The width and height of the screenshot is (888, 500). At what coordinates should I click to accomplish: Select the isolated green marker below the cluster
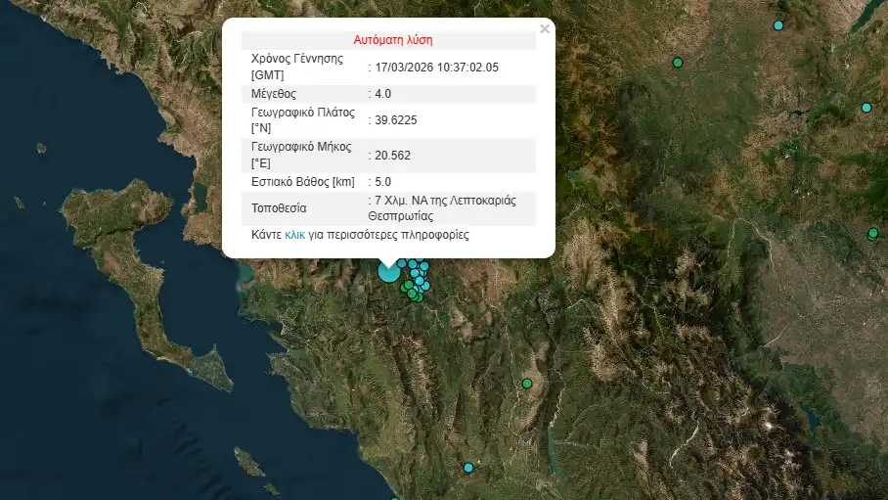coord(527,384)
